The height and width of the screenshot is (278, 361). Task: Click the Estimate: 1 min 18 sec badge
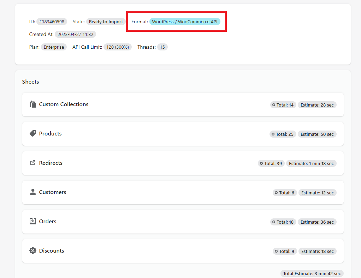click(x=311, y=163)
